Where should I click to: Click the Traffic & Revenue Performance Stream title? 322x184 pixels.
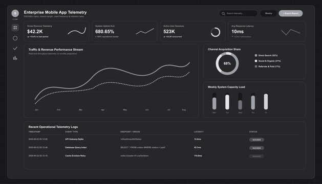[x=56, y=50]
